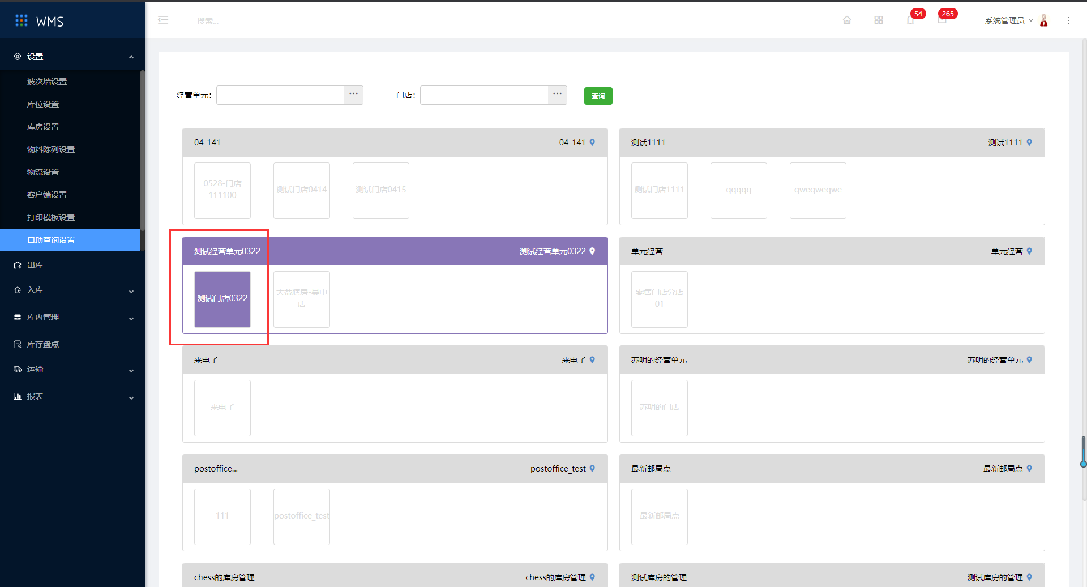
Task: Click the green 查询 button
Action: point(598,96)
